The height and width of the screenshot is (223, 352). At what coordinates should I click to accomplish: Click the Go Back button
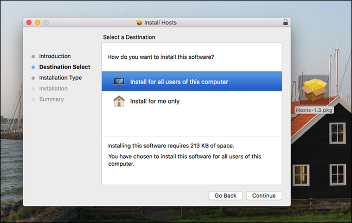click(x=226, y=196)
